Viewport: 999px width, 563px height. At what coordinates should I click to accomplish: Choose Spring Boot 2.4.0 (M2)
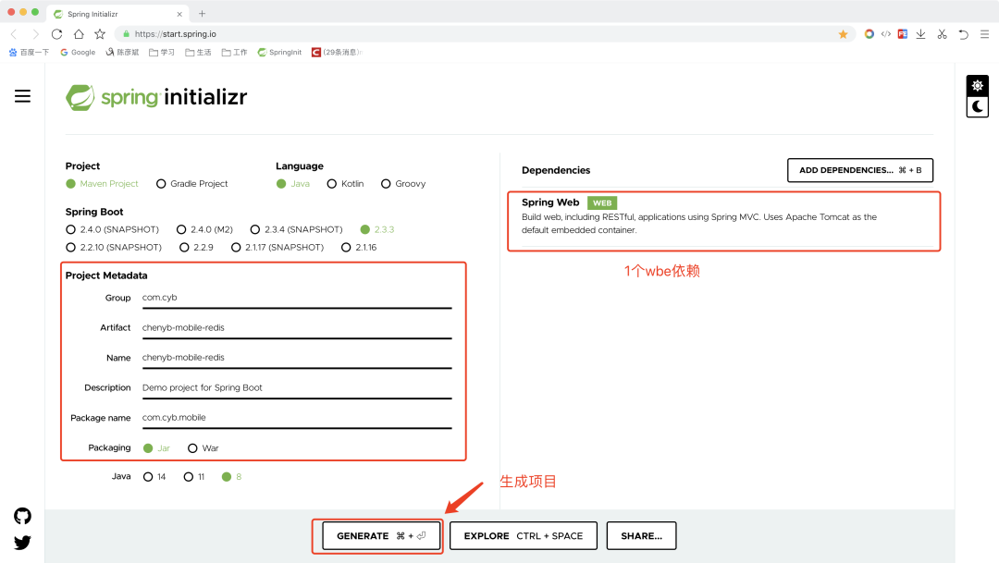pyautogui.click(x=204, y=229)
